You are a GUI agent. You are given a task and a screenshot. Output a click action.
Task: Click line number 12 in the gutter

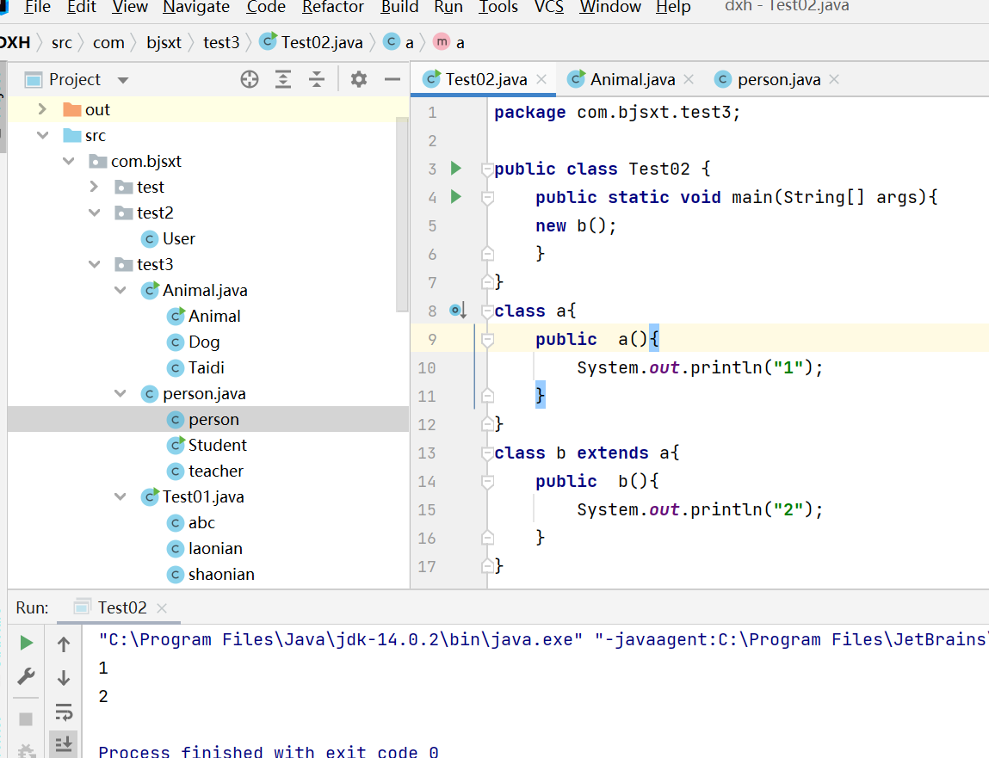tap(426, 425)
